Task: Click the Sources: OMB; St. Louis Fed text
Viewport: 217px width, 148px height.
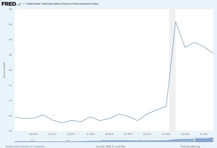Action: click(108, 146)
